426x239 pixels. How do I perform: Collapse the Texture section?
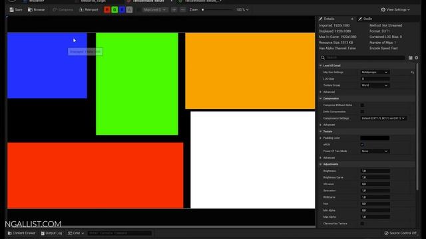(321, 131)
